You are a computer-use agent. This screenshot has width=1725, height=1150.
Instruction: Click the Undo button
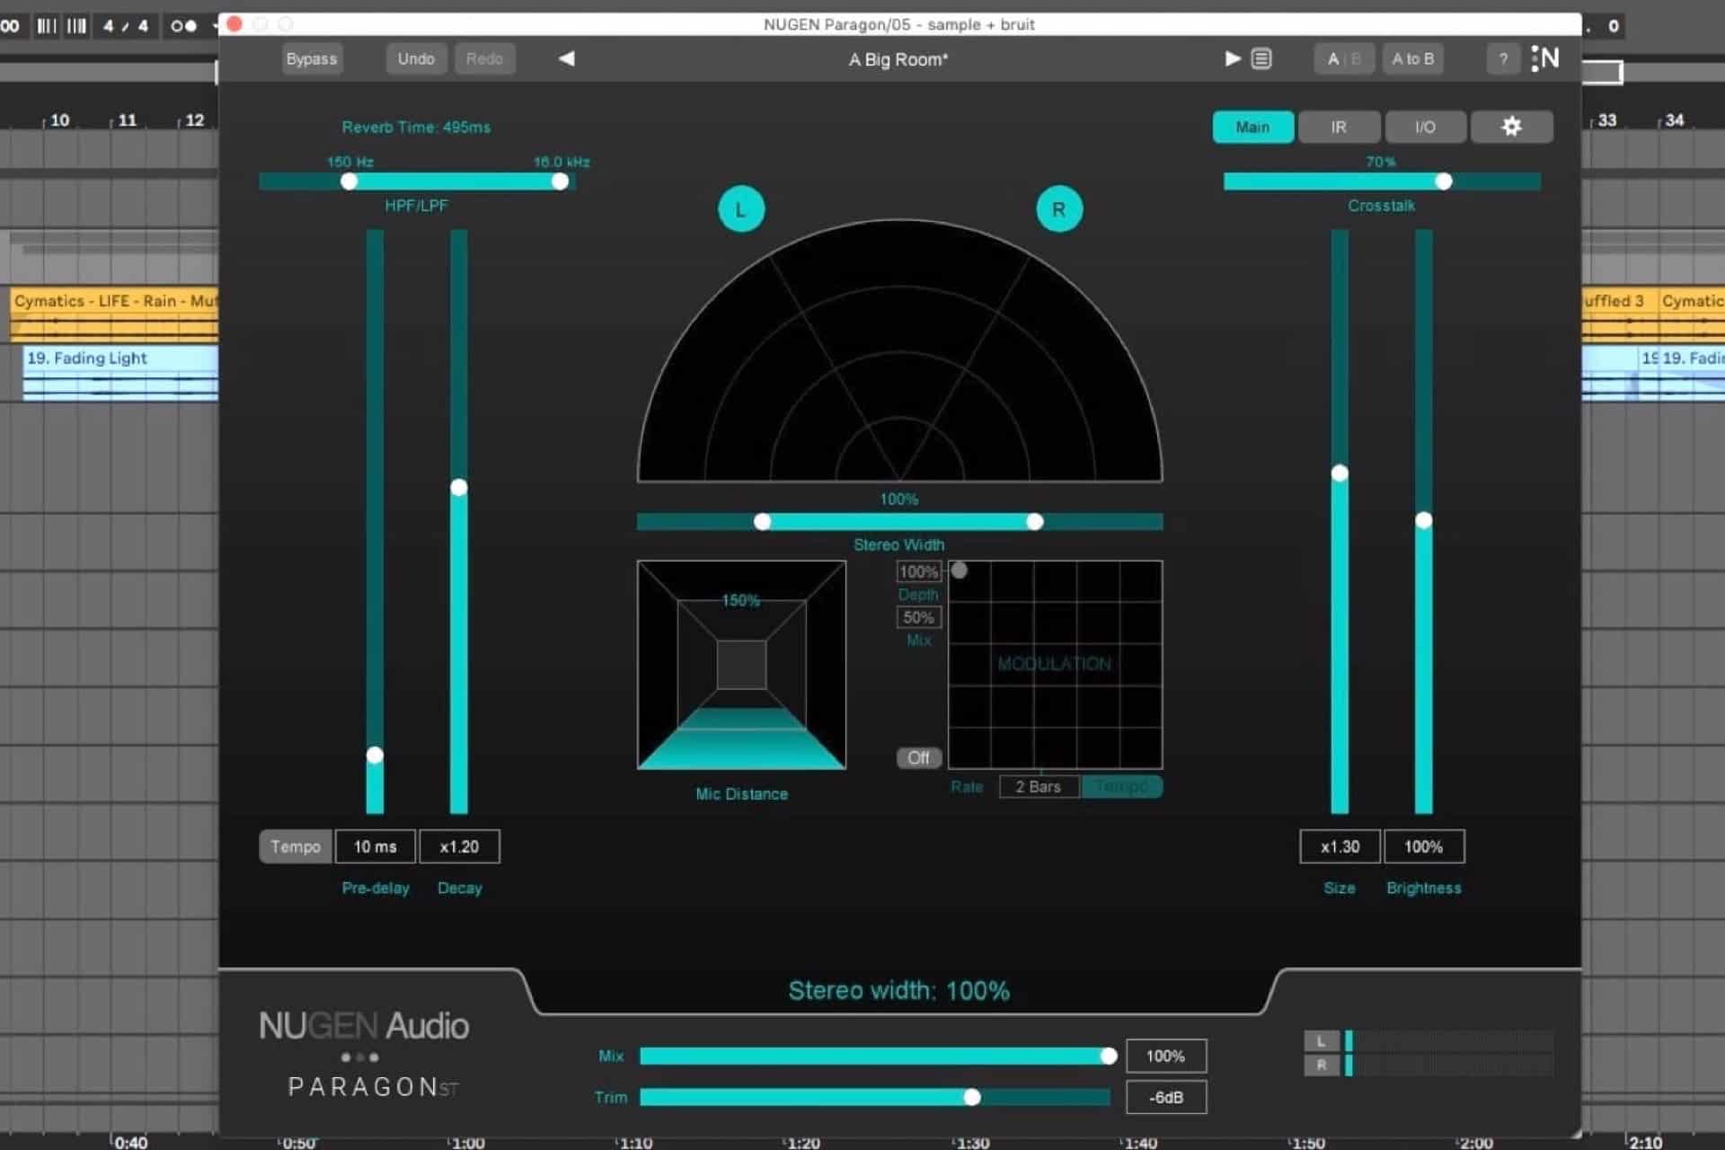pyautogui.click(x=416, y=57)
